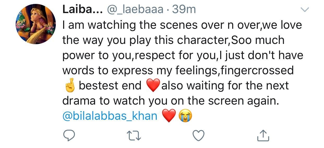Image resolution: width=324 pixels, height=148 pixels.
Task: Click the line drama to watch you
Action: (171, 101)
